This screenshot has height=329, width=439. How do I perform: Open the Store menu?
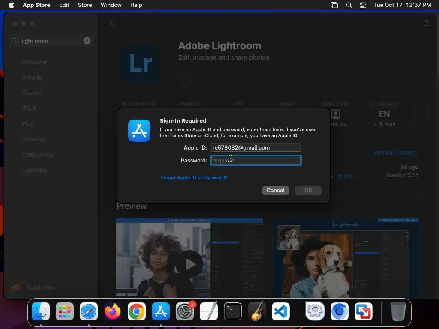85,5
